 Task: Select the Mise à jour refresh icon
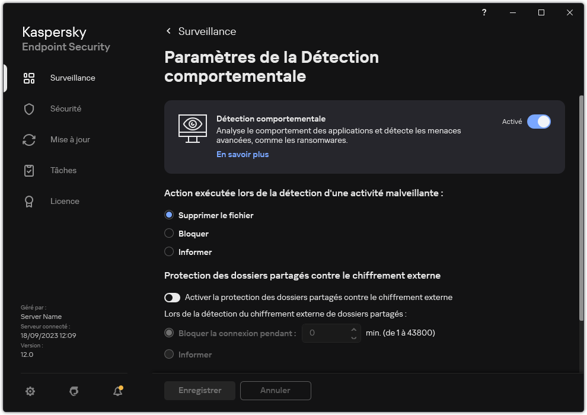[28, 139]
